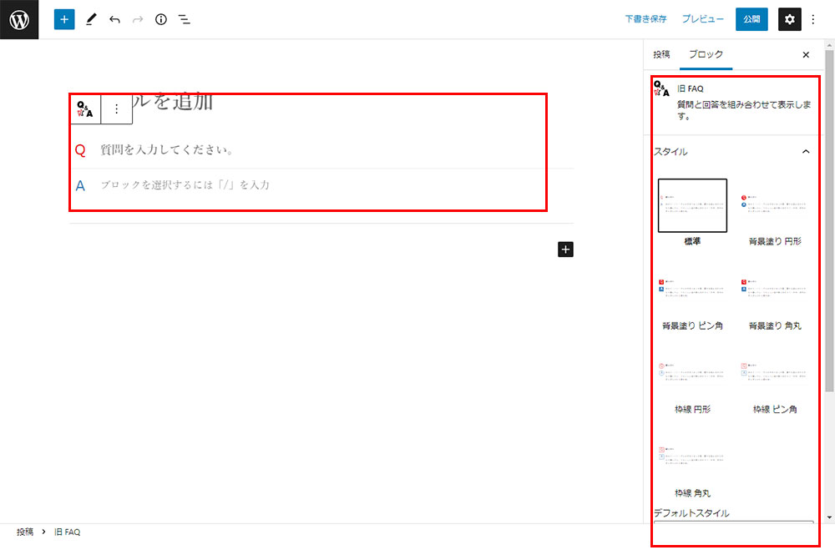Toggle the settings gear sidebar
Viewport: 835px width, 560px height.
[789, 19]
